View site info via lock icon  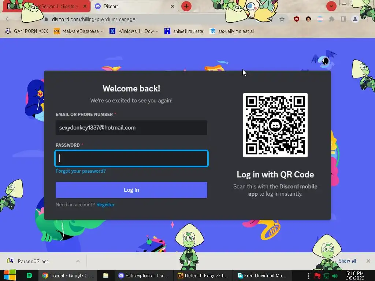point(46,19)
